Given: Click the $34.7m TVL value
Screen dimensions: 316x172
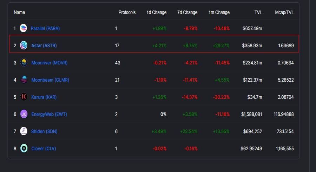Looking at the screenshot, I should click(255, 97).
